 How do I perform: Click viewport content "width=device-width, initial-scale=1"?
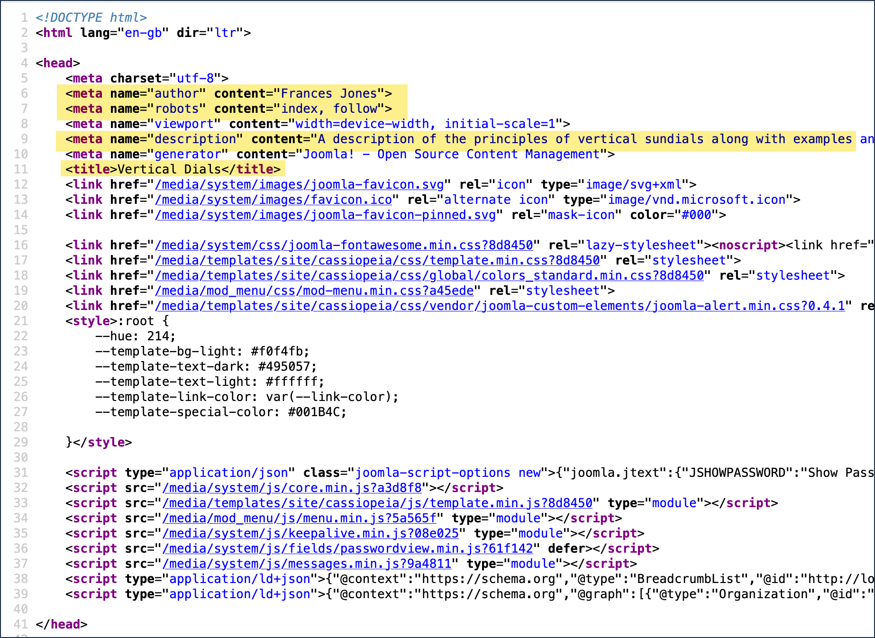(425, 124)
